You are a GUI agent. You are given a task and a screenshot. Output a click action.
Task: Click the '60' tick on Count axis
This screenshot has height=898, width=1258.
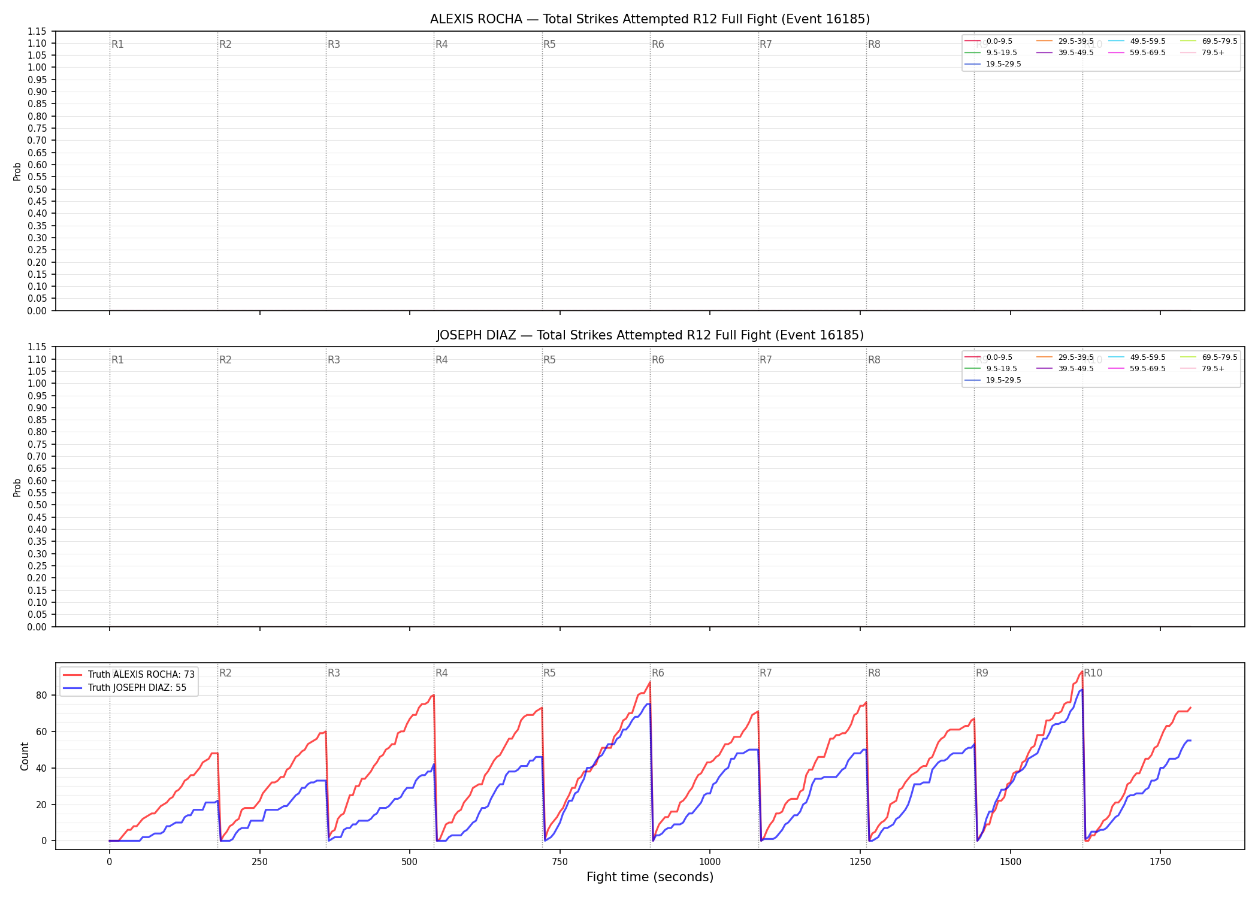41,732
